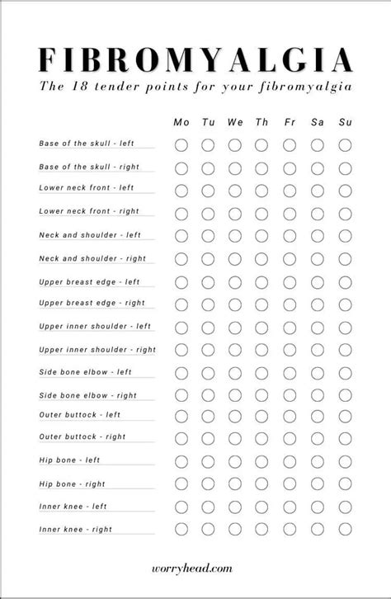Mark Tuesday circle for Neck and shoulder - left
391x599 pixels.
pos(208,236)
